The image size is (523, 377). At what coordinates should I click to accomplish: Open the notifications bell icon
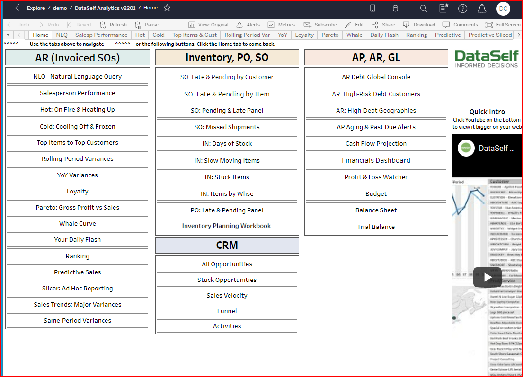tap(482, 9)
